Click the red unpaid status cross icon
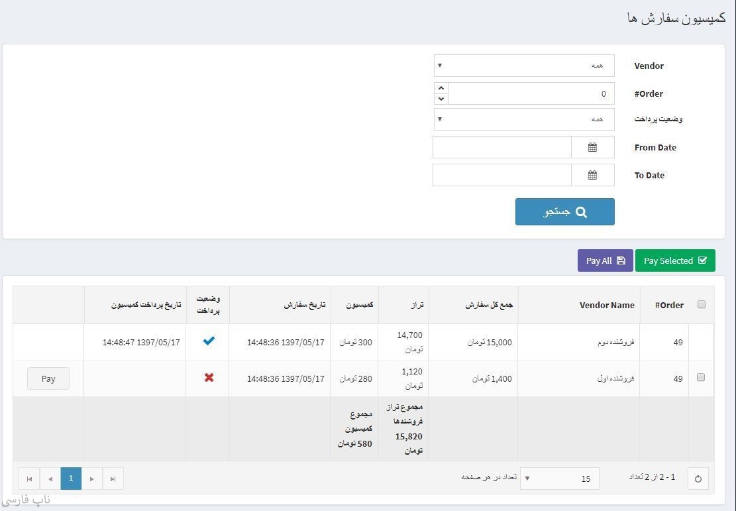Viewport: 736px width, 511px height. [x=209, y=378]
